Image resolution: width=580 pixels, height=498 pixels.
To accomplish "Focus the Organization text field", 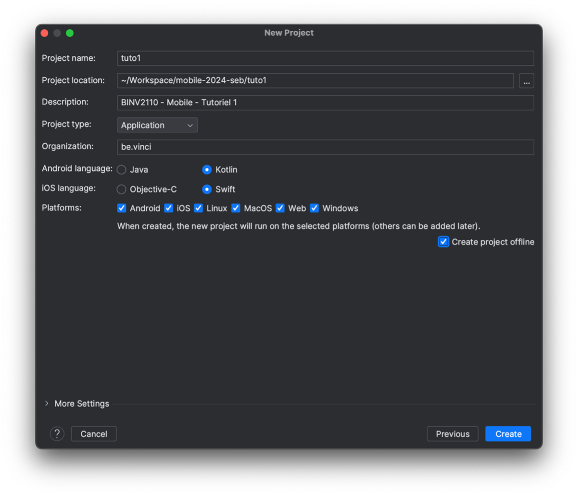I will click(325, 147).
